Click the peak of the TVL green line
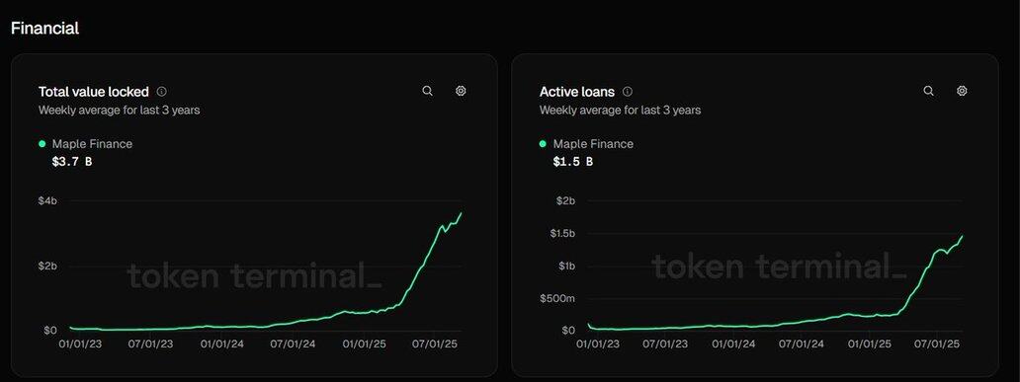This screenshot has height=382, width=1020. click(462, 213)
